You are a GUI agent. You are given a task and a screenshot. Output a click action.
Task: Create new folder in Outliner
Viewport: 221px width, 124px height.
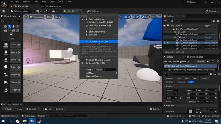tap(214, 21)
